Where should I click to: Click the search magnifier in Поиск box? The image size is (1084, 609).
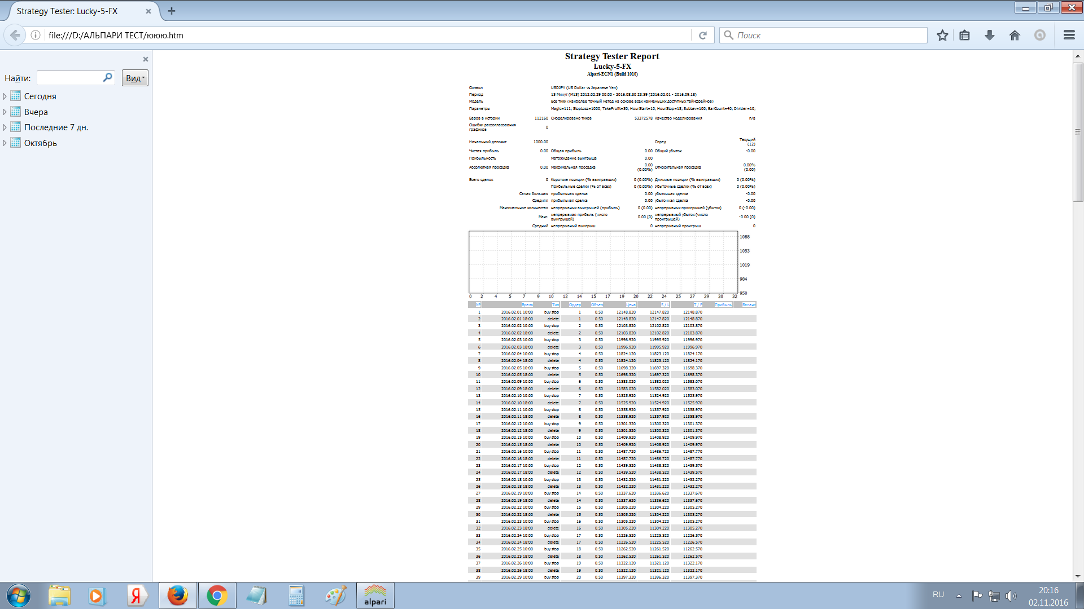point(728,35)
